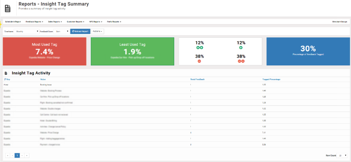Select page 1 in pagination
Screen dimensions: 351x162
click(17, 155)
